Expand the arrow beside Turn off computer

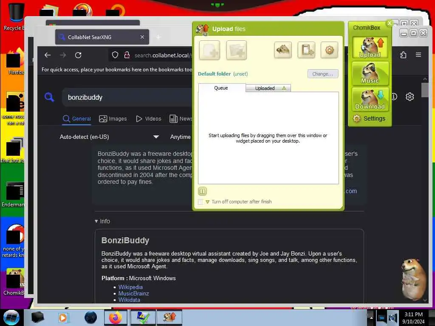(207, 202)
